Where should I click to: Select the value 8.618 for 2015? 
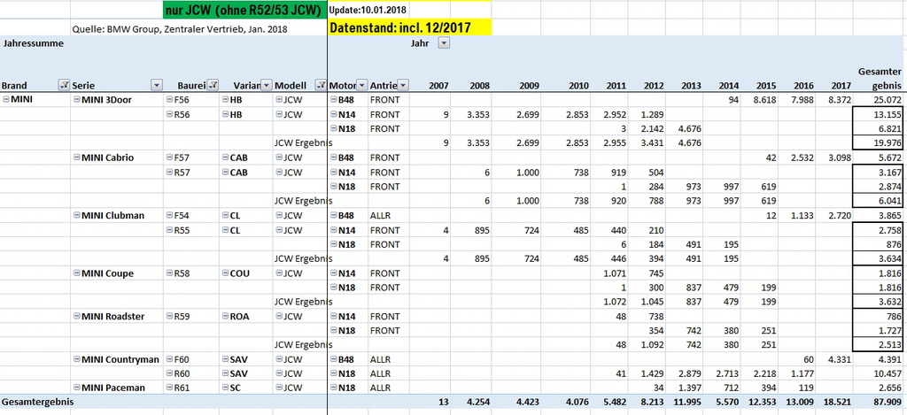[764, 100]
